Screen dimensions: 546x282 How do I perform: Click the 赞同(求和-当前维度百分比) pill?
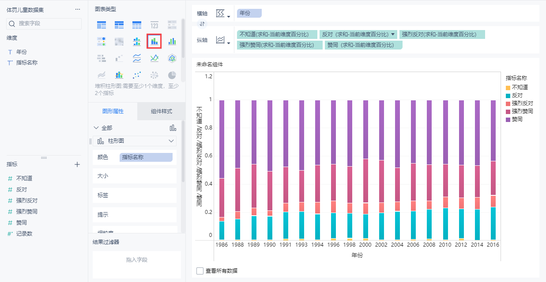pos(364,45)
